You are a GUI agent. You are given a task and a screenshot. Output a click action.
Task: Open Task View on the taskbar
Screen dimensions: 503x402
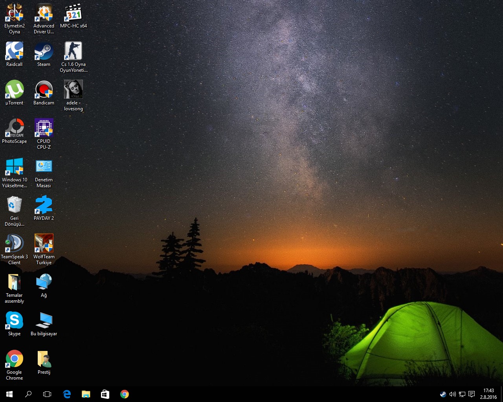tap(47, 394)
